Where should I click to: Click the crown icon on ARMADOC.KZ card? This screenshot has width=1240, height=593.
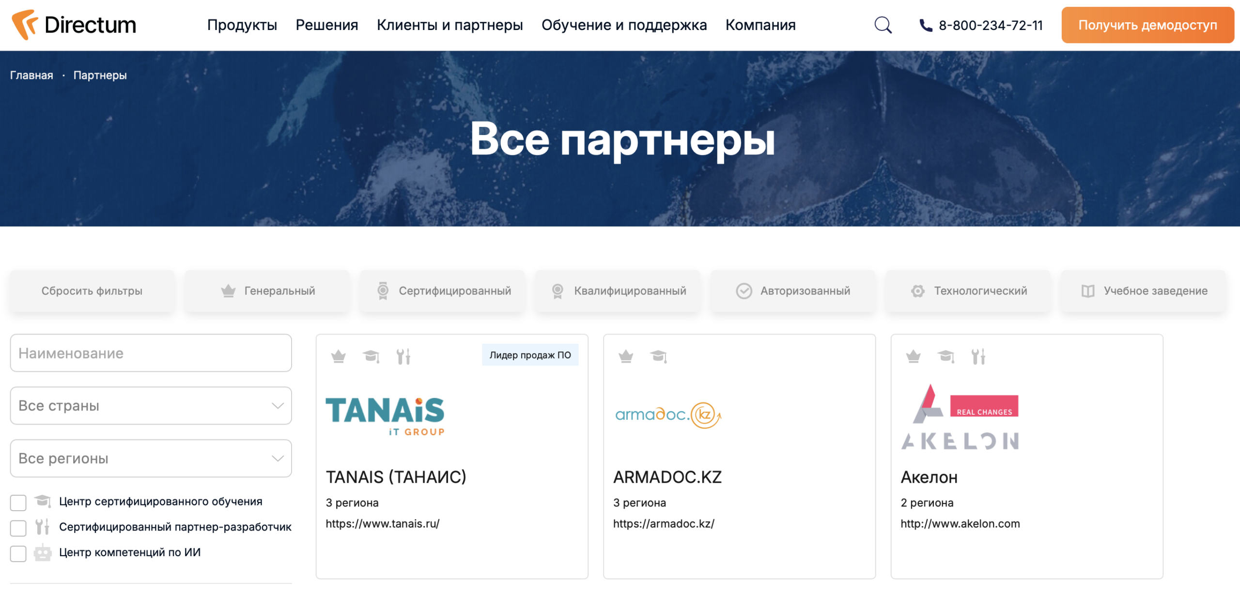(626, 356)
